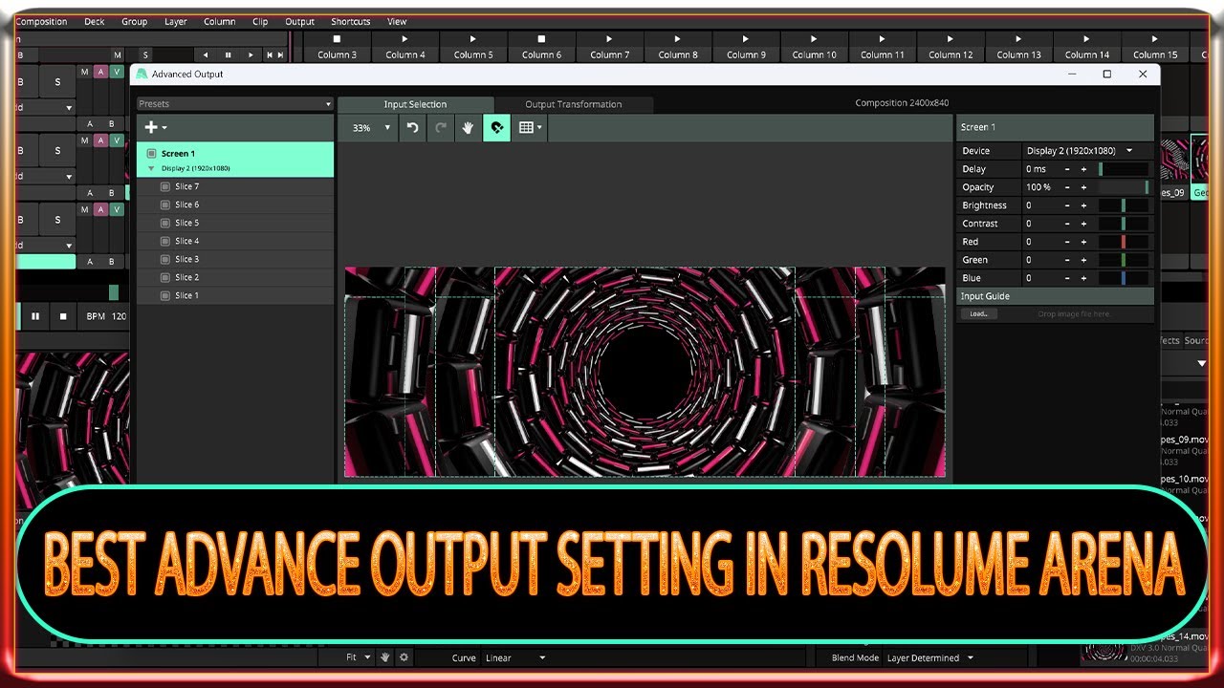Select Slice 4 row in list
The image size is (1224, 688).
coord(235,242)
